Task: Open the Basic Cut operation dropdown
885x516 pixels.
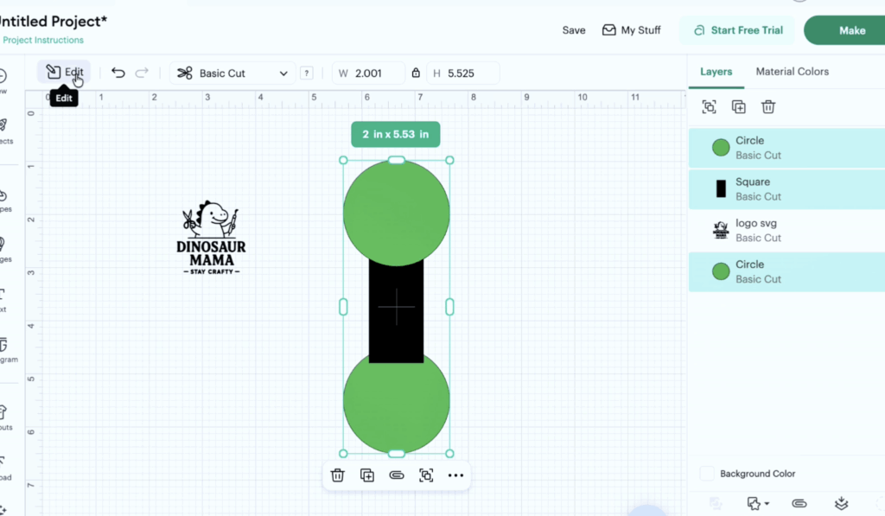Action: (232, 73)
